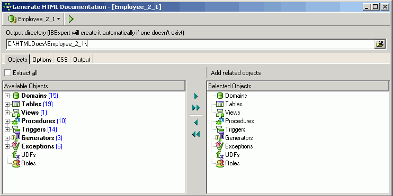The height and width of the screenshot is (196, 393).
Task: Move all objects right with double arrow
Action: (x=196, y=108)
